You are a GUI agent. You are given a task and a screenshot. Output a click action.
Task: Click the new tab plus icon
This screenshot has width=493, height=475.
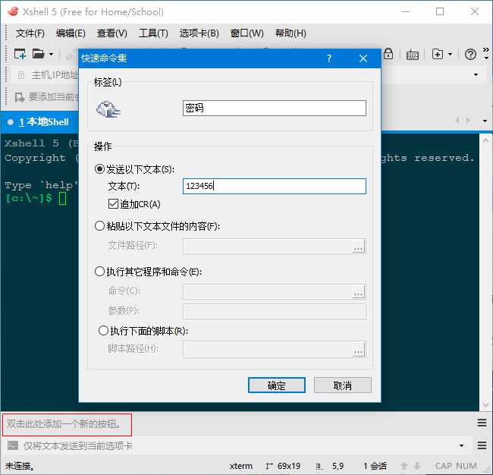438,54
